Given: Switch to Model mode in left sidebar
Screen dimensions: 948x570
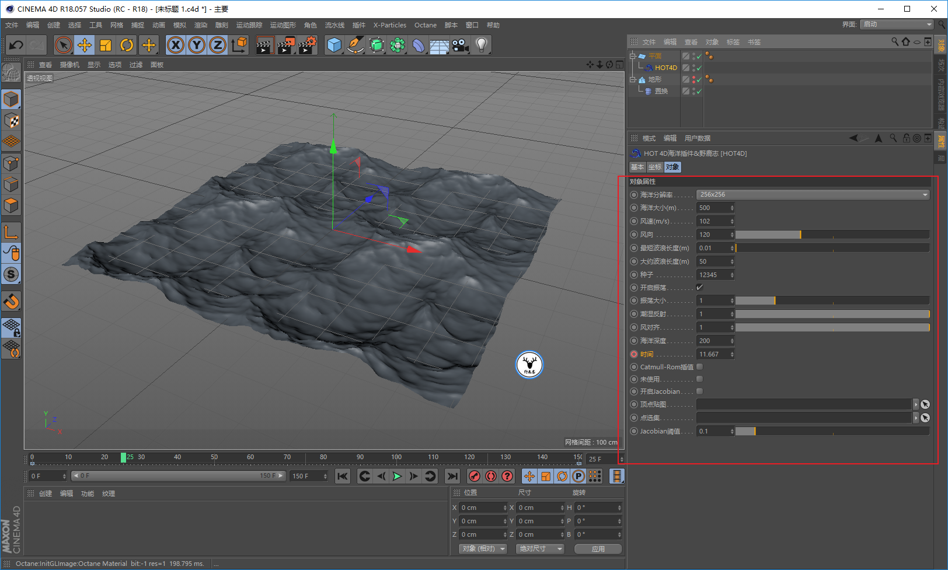Looking at the screenshot, I should (x=11, y=99).
